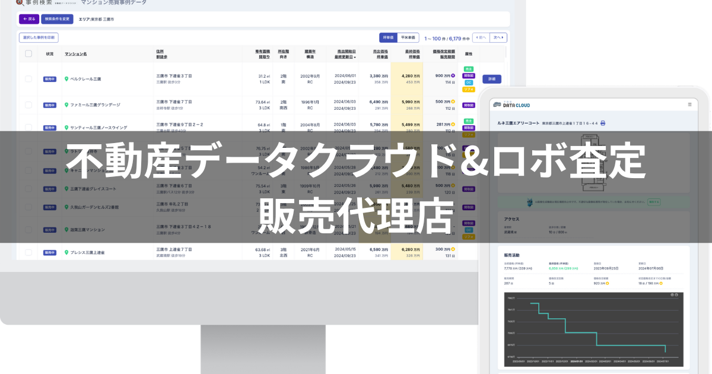The image size is (712, 374).
Task: Click 6,280万円 final price cell
Action: click(411, 249)
